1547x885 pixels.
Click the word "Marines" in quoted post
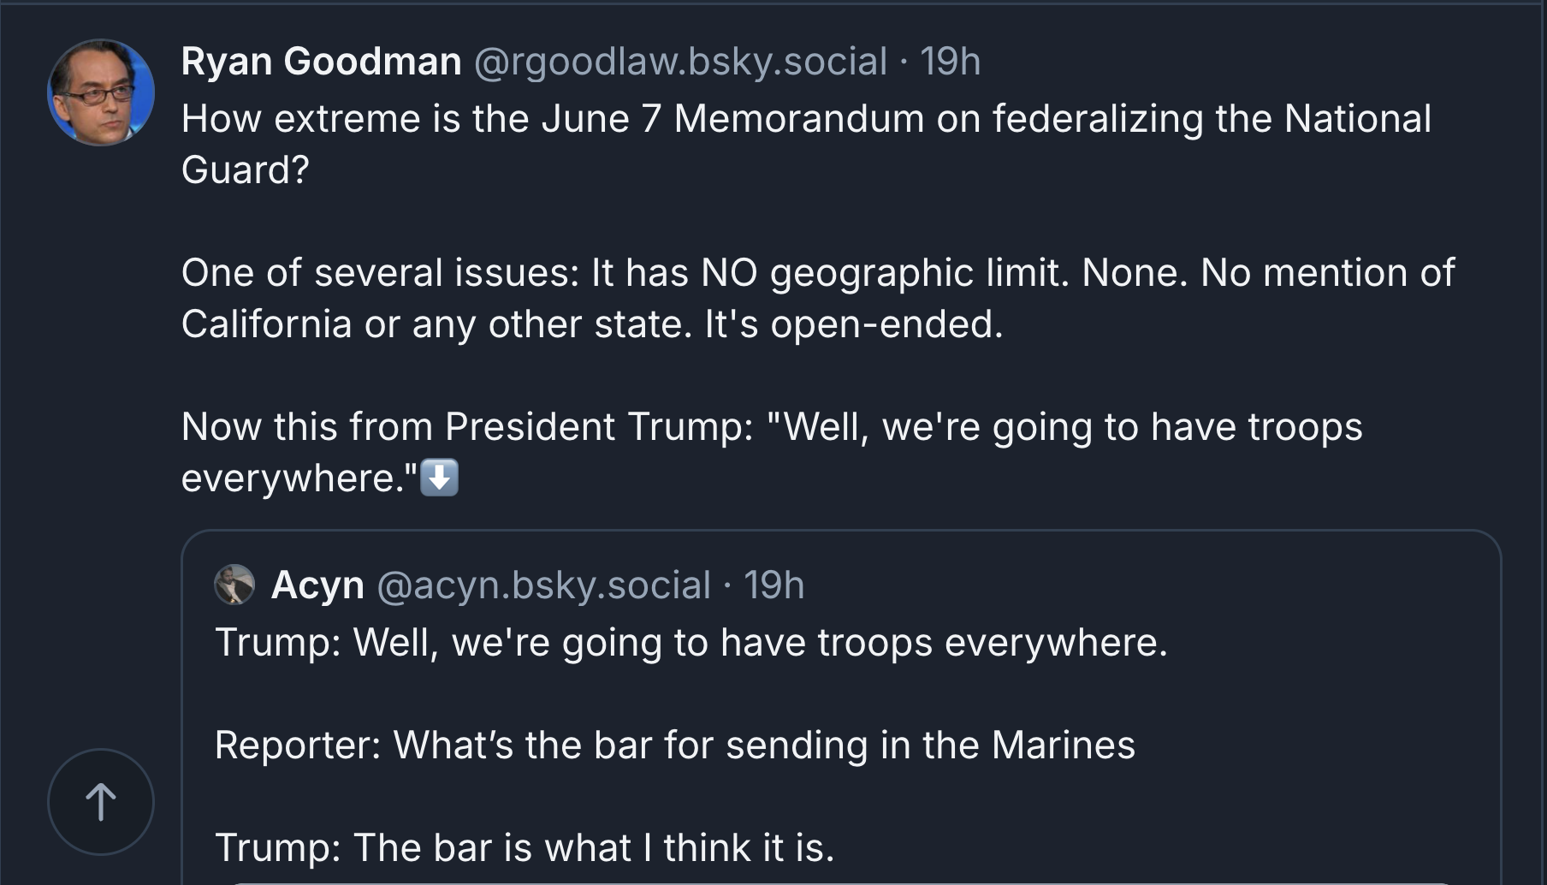1063,745
